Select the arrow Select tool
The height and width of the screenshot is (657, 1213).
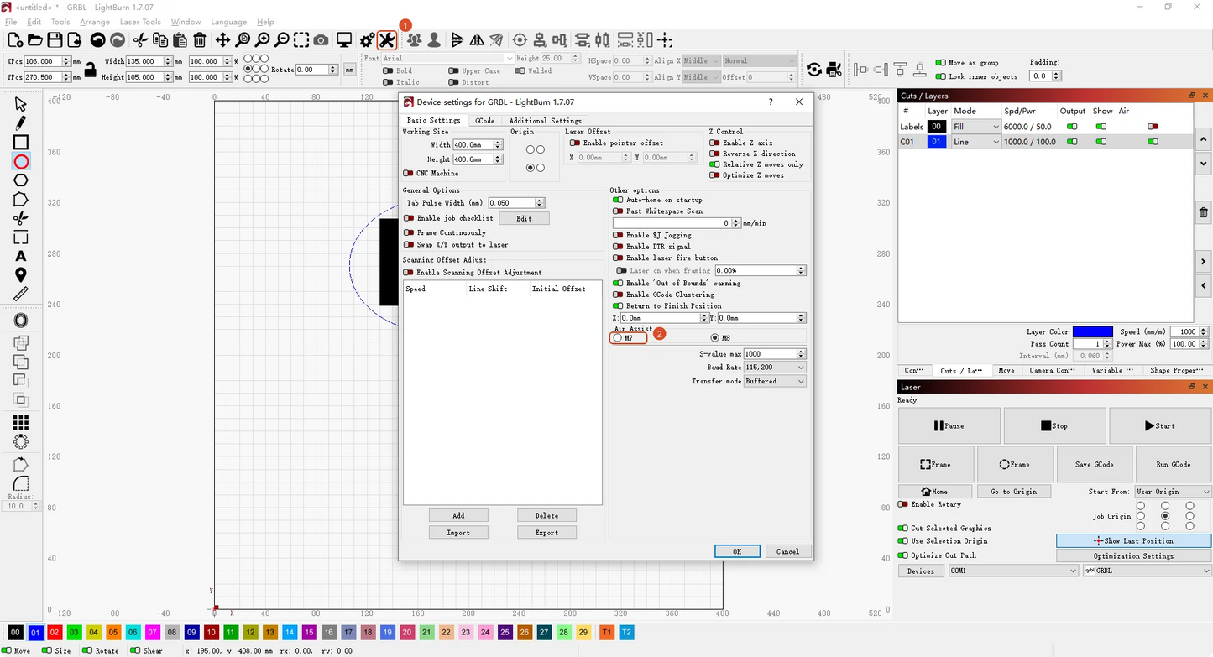click(x=21, y=104)
